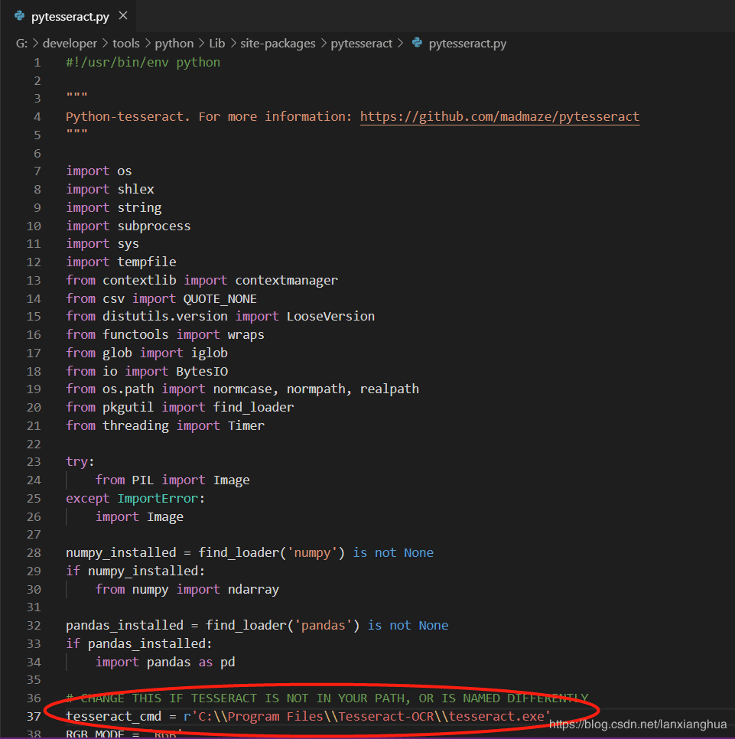Open the python breadcrumb folder
Screen dimensions: 735x739
click(174, 44)
